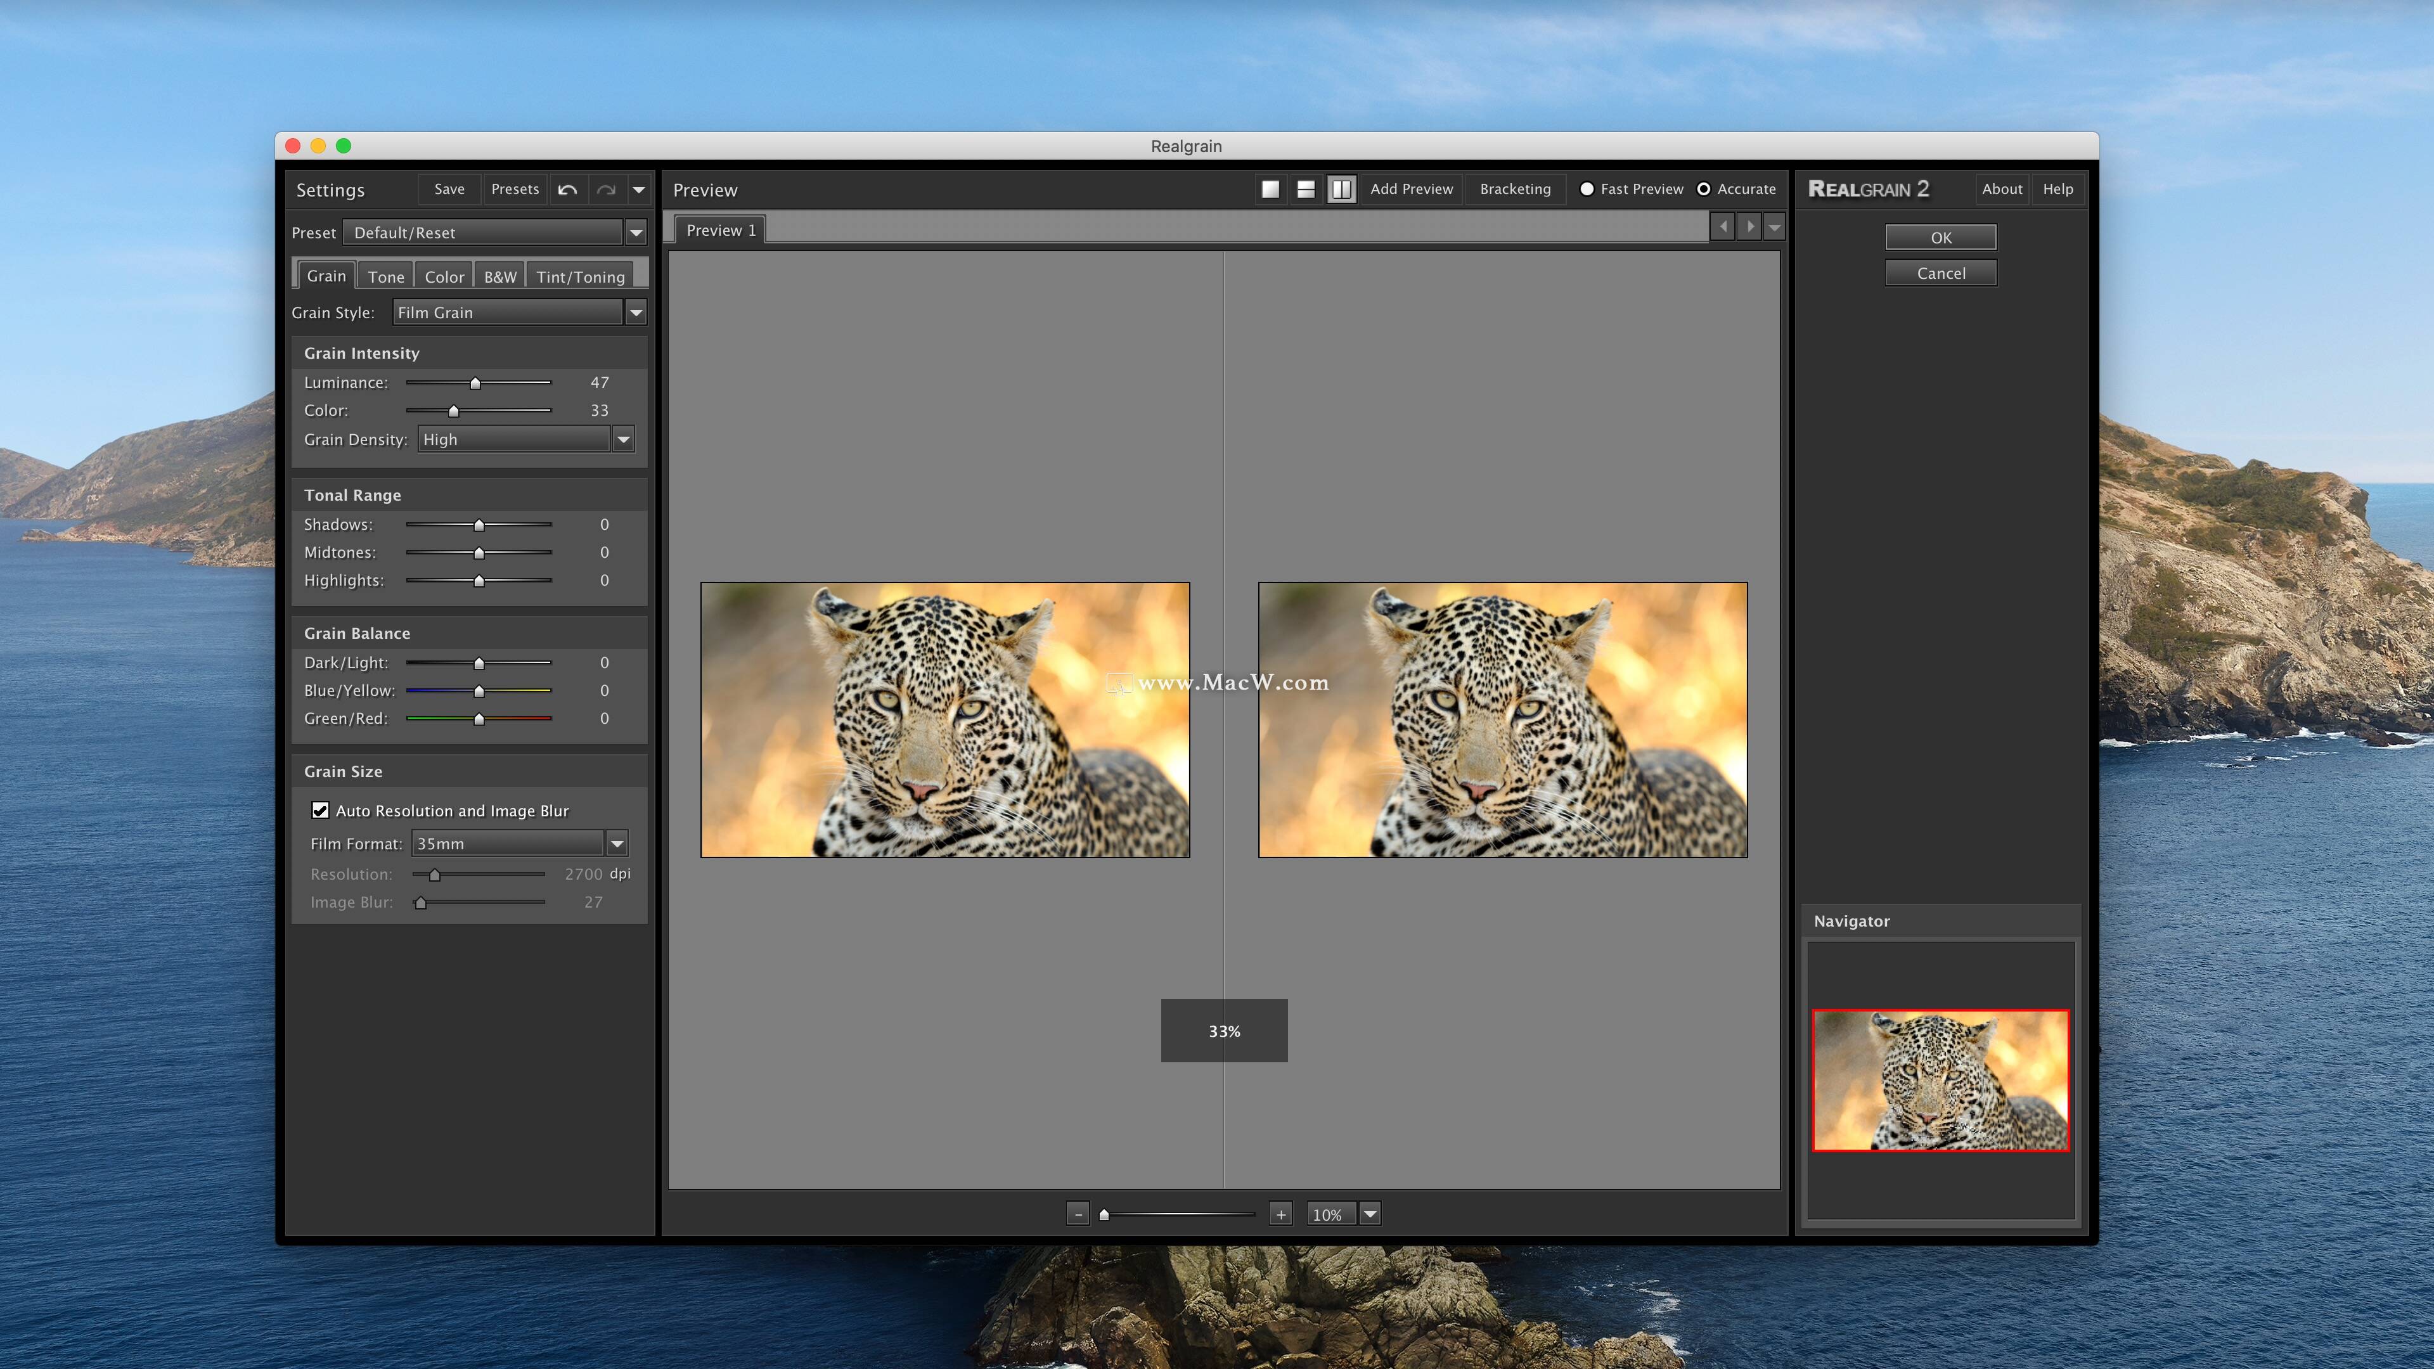Expand the Film Format dropdown

coord(617,844)
